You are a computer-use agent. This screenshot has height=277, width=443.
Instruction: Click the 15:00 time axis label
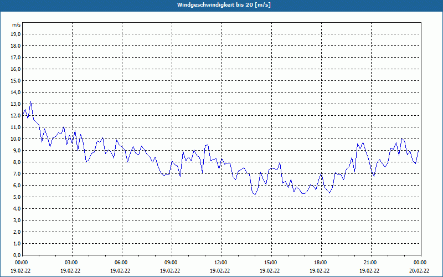pos(271,263)
